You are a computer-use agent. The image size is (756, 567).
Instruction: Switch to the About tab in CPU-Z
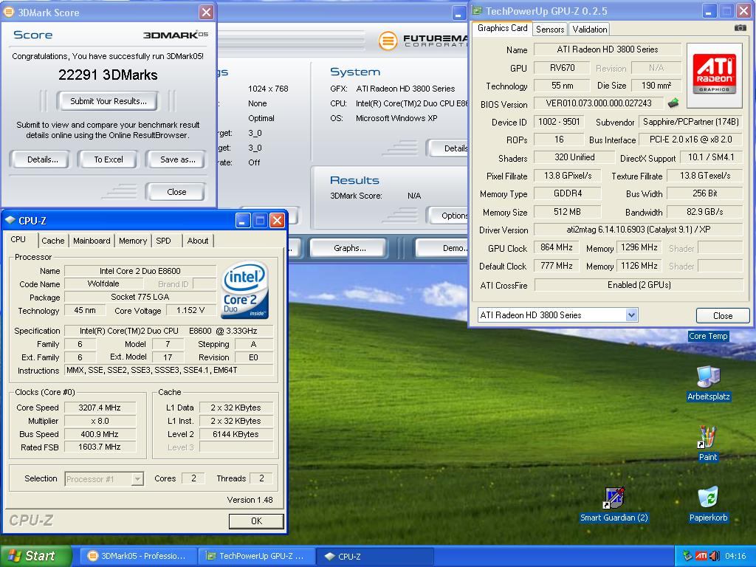click(198, 241)
